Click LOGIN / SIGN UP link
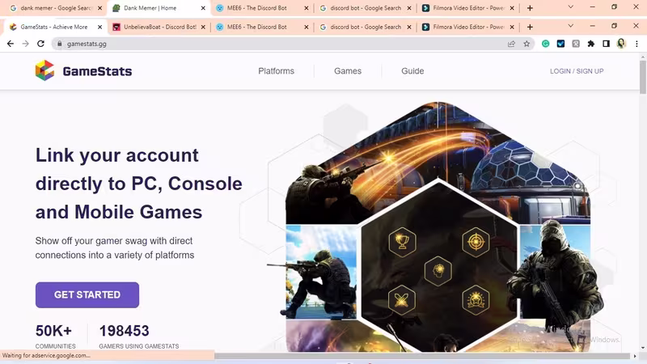 (x=577, y=71)
